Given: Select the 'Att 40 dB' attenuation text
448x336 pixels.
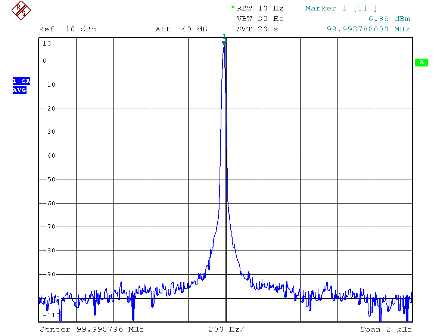Looking at the screenshot, I should (x=181, y=29).
